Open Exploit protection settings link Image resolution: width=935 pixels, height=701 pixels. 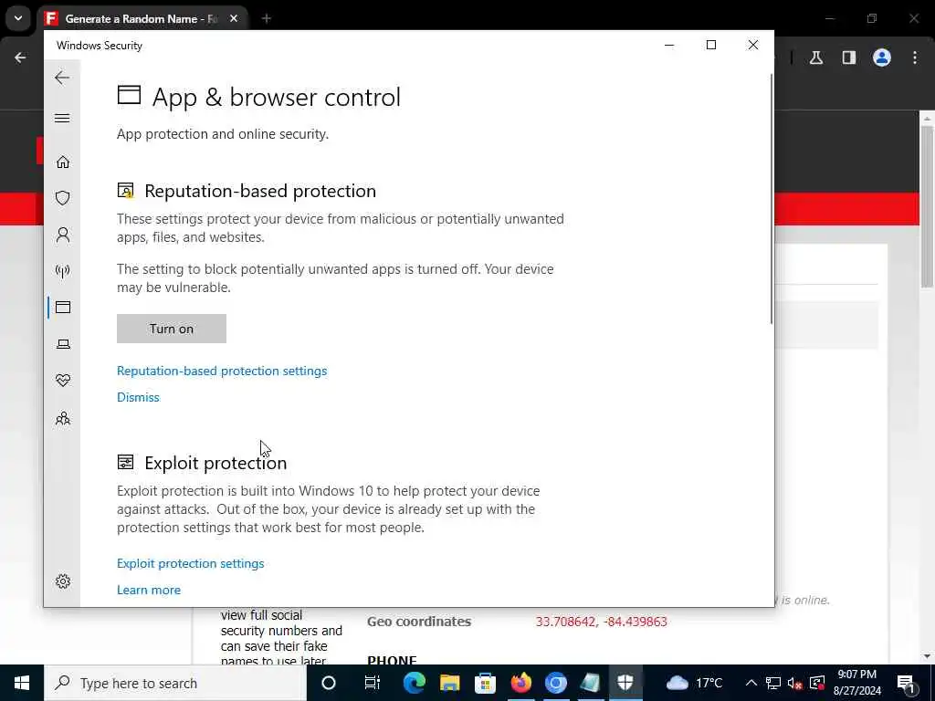point(190,563)
